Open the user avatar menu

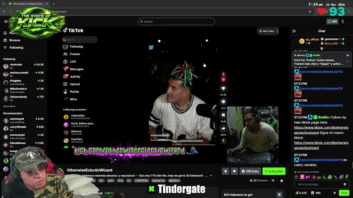[x=343, y=21]
